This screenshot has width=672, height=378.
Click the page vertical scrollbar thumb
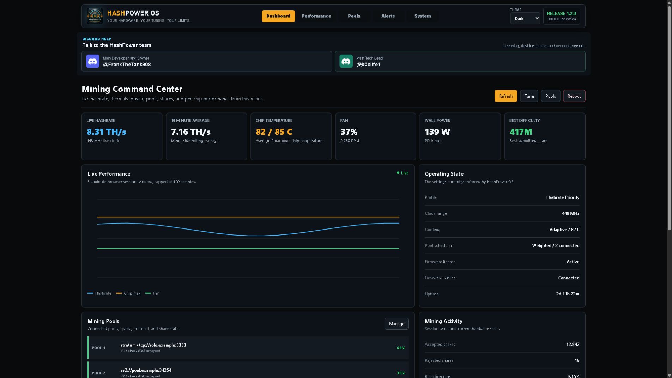pyautogui.click(x=669, y=118)
